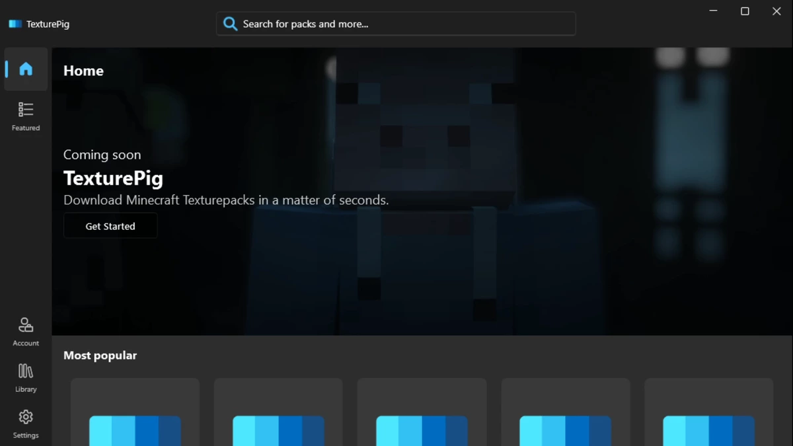Click the TexturePig logo icon top-left
Viewport: 793px width, 446px height.
pyautogui.click(x=14, y=23)
